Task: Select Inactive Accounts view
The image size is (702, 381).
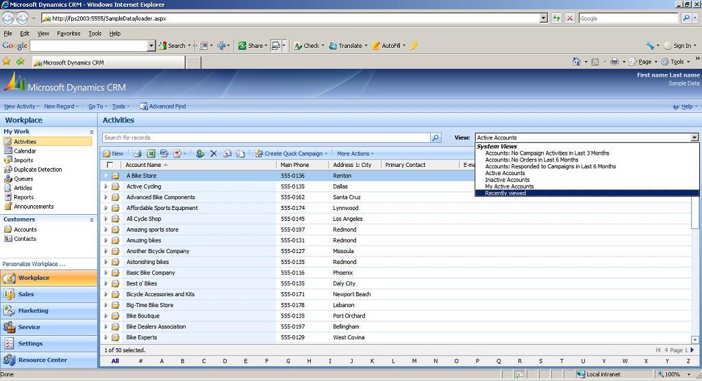Action: coord(507,180)
